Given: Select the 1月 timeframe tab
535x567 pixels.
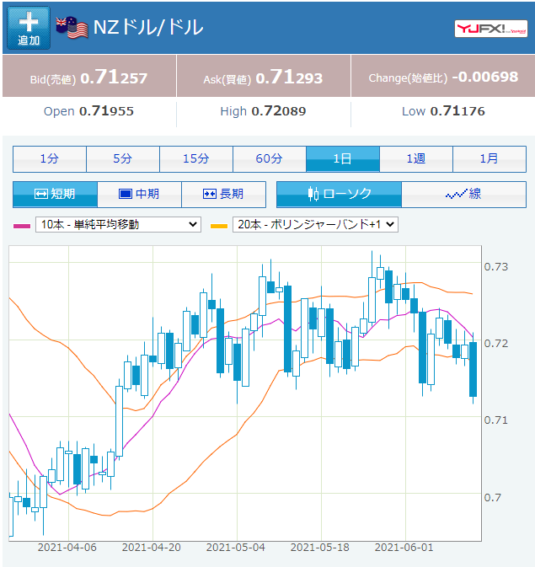Looking at the screenshot, I should point(490,158).
